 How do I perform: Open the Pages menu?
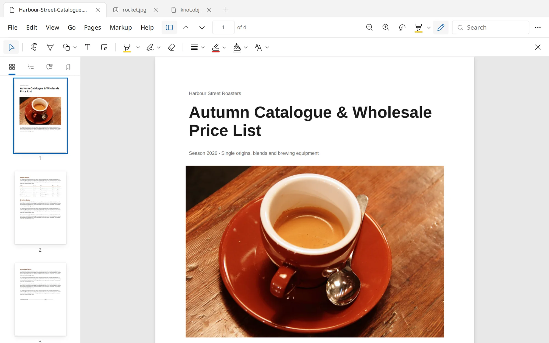[x=93, y=27]
